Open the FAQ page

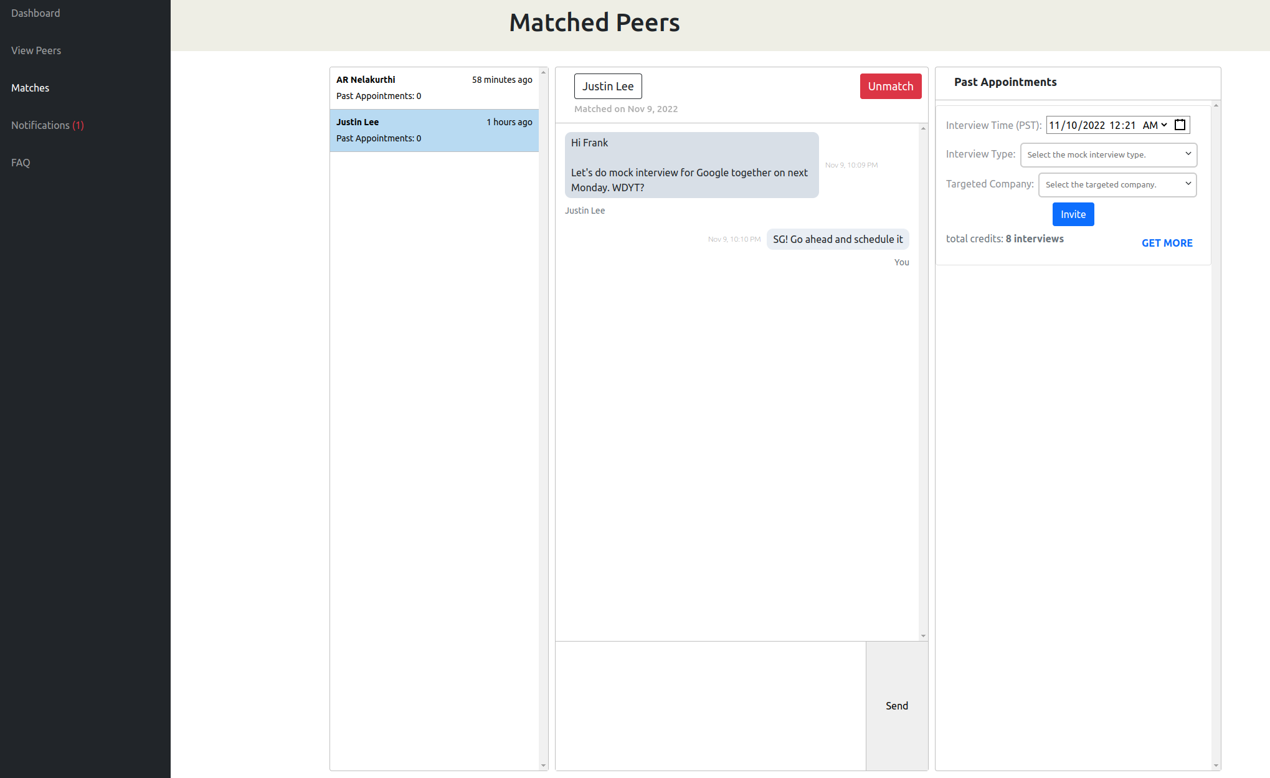(x=21, y=163)
